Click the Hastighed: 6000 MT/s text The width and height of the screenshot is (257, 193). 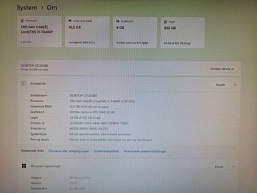(82, 43)
